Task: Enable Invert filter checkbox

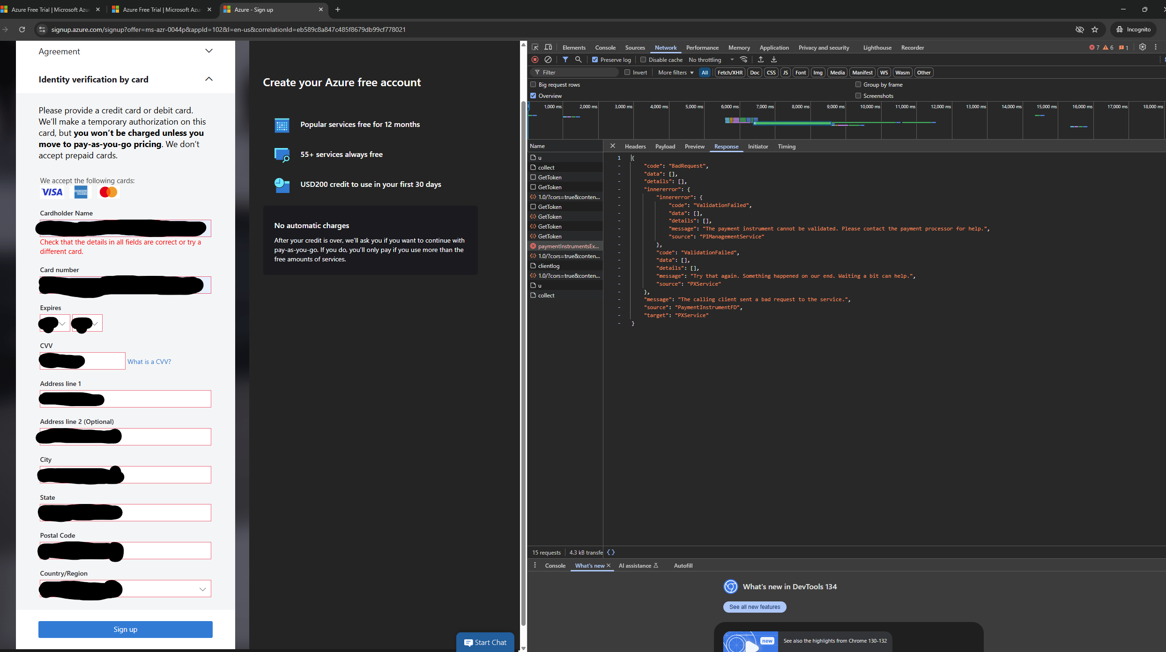Action: 627,72
